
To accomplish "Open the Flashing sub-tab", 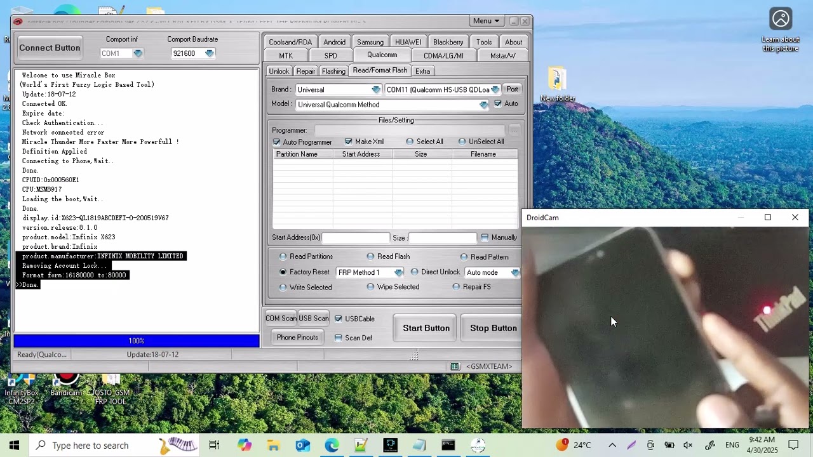I will point(333,71).
